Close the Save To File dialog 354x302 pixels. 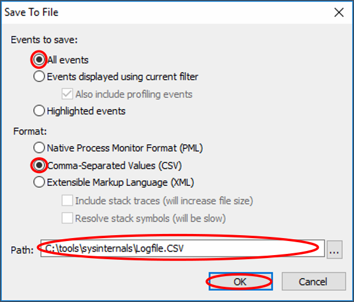(338, 12)
